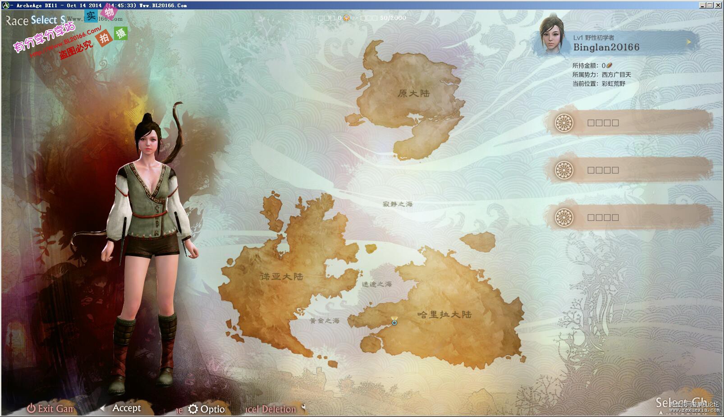Click the currency icon beside the top counter
Viewport: 724px width, 417px height.
(346, 18)
